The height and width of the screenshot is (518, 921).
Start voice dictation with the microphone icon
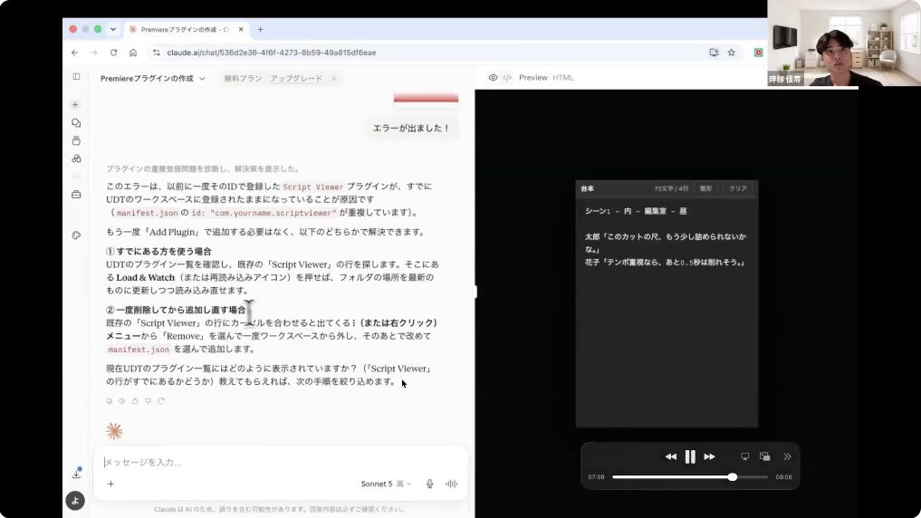click(x=430, y=484)
